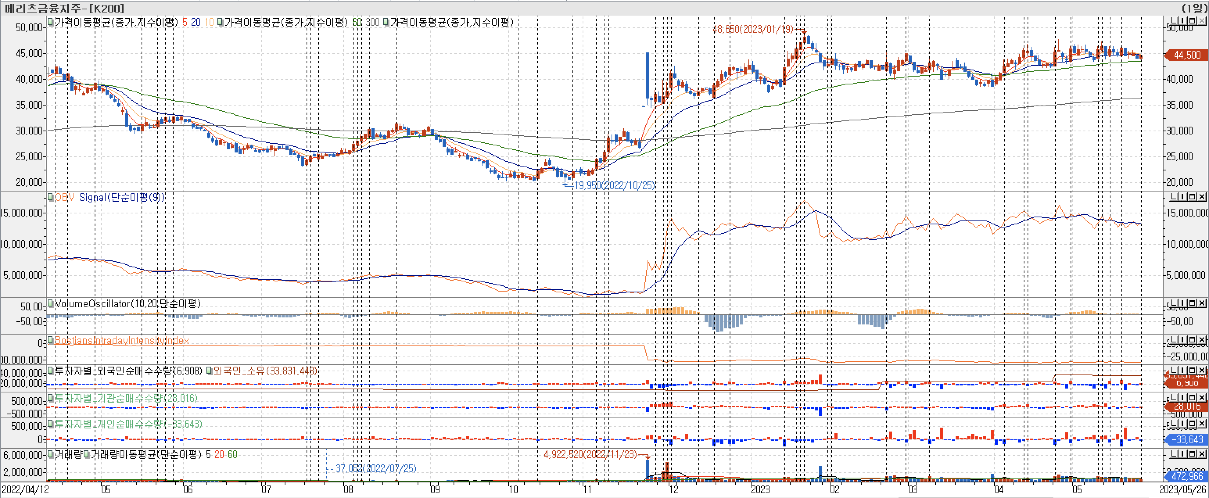Image resolution: width=1209 pixels, height=498 pixels.
Task: Click the red 5-period moving average number
Action: (x=185, y=22)
